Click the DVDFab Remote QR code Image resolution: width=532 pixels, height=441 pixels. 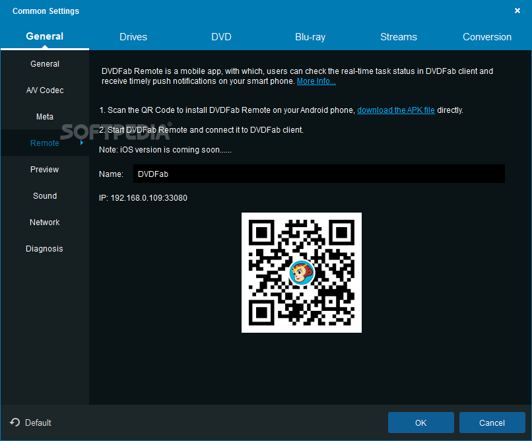point(301,273)
